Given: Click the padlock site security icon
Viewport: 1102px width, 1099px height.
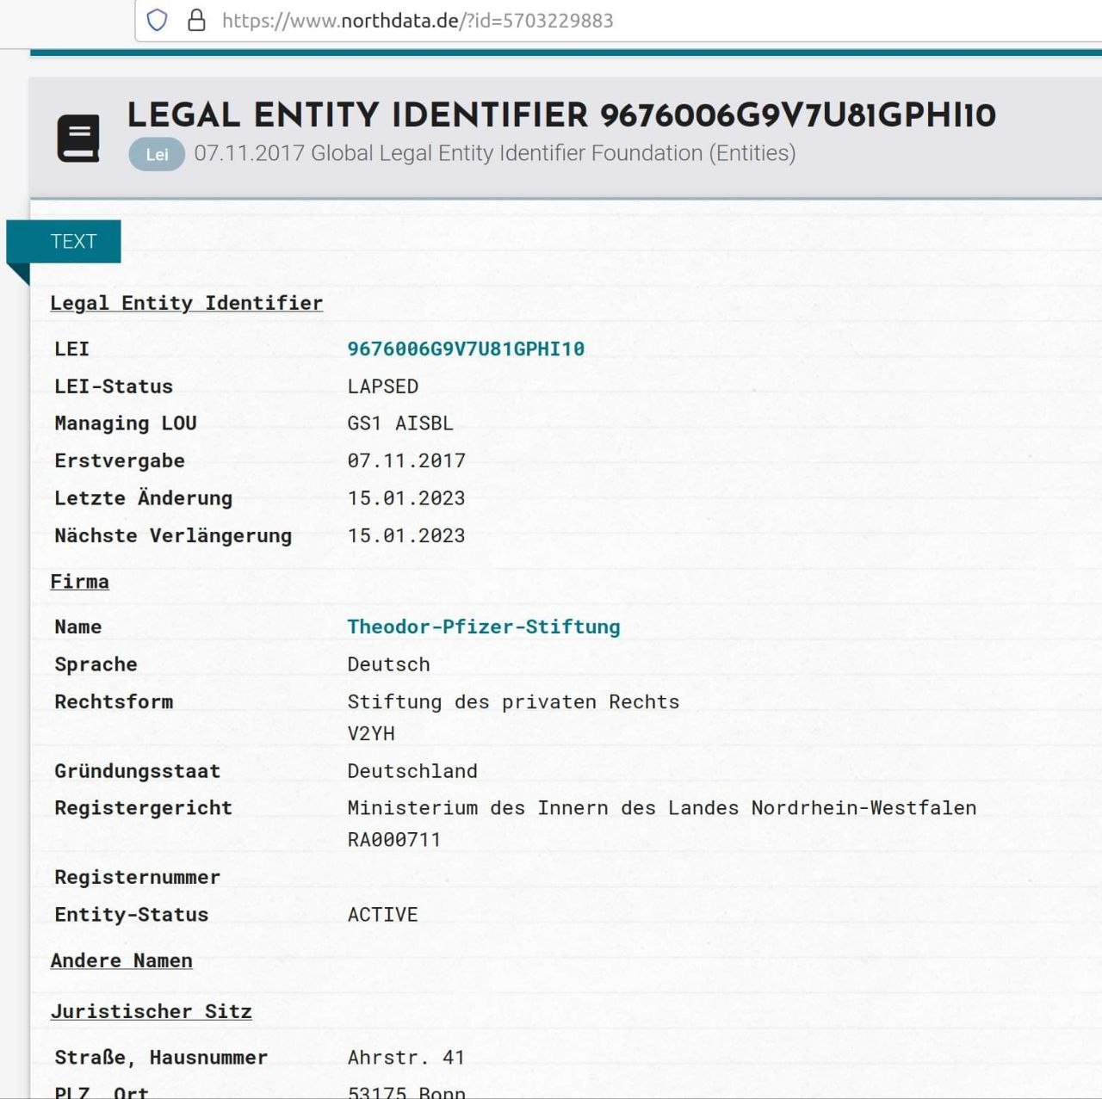Looking at the screenshot, I should click(196, 20).
